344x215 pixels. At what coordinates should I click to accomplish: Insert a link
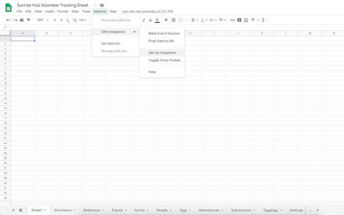coord(233,20)
